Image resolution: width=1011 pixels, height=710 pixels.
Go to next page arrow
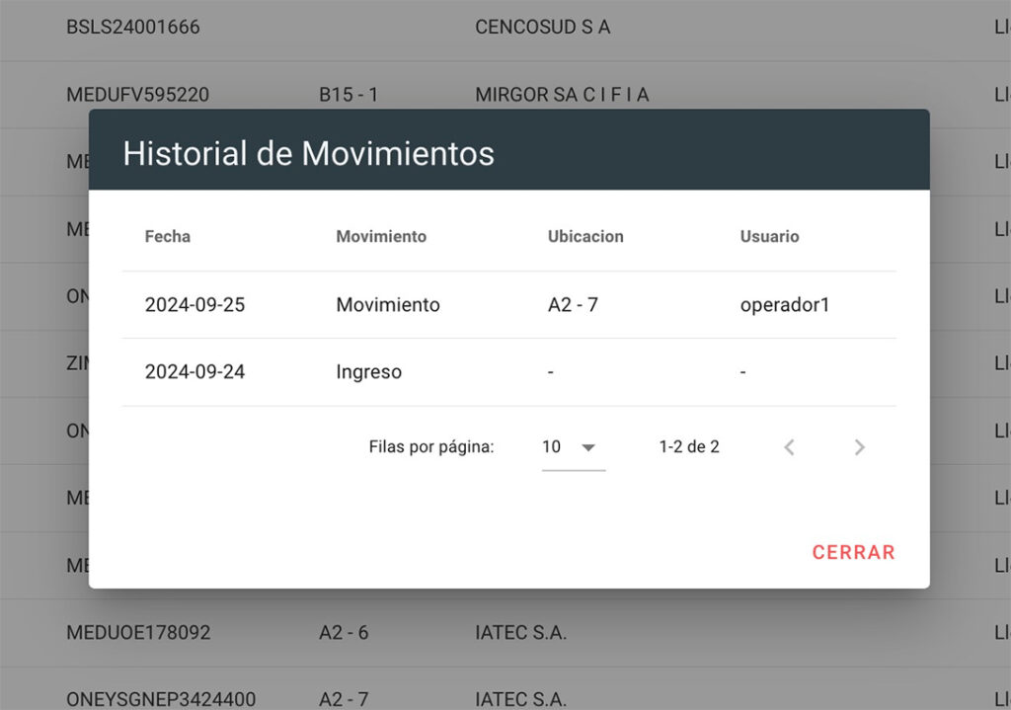(859, 447)
